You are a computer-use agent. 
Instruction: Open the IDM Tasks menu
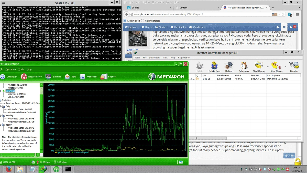137,58
